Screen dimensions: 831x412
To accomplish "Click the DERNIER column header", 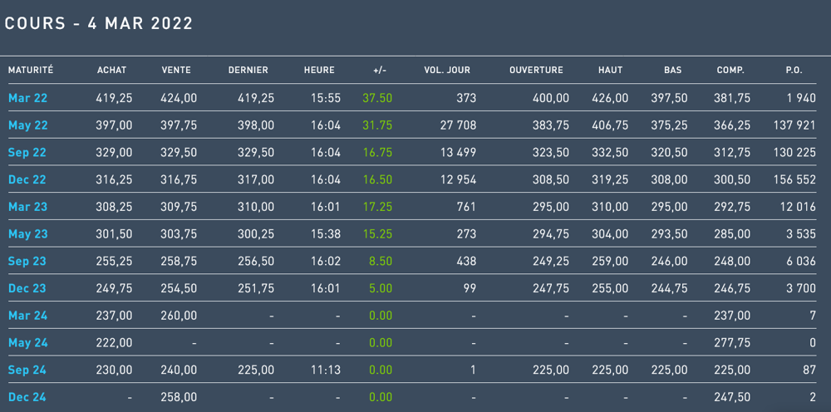I will click(248, 70).
